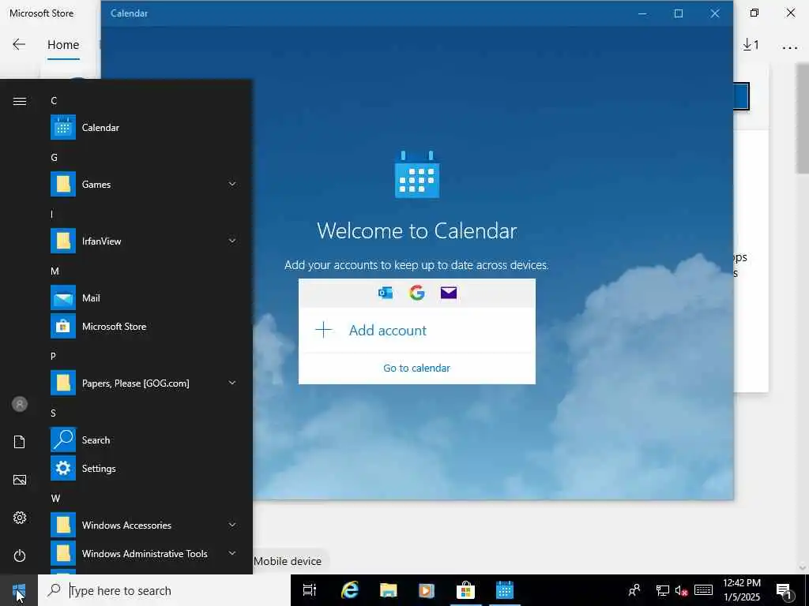Viewport: 809px width, 606px height.
Task: Expand the IrfanView folder chevron
Action: (x=232, y=241)
